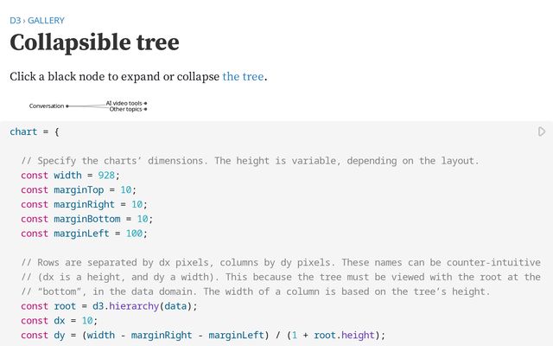Screen dimensions: 553x346
Task: Click marginLeft value 100
Action: [135, 234]
